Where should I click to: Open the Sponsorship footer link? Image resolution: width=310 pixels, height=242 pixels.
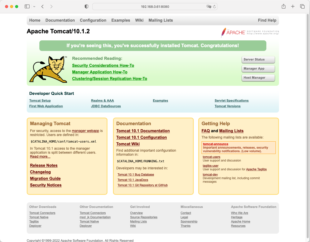coord(189,222)
